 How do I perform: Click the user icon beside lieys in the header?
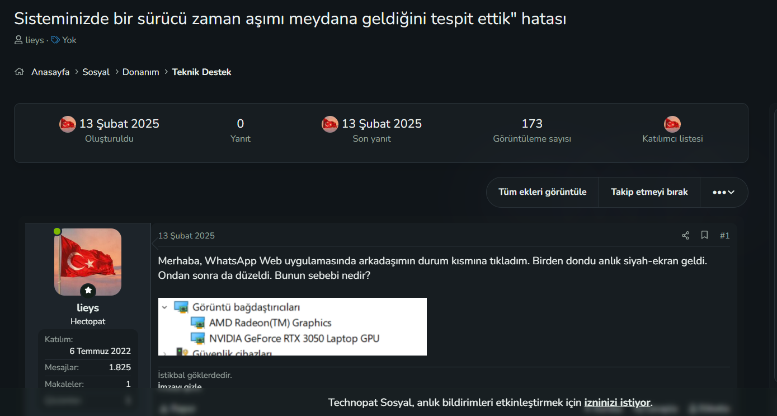click(x=18, y=40)
